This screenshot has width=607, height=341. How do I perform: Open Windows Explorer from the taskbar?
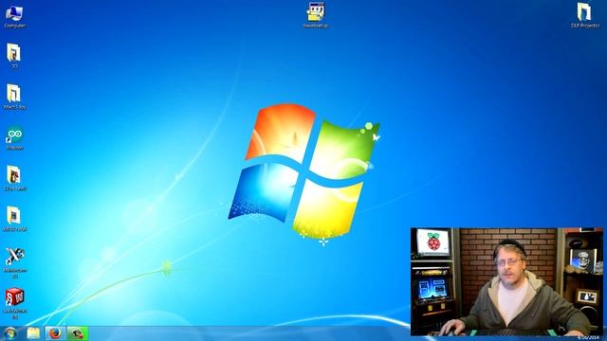pyautogui.click(x=34, y=333)
